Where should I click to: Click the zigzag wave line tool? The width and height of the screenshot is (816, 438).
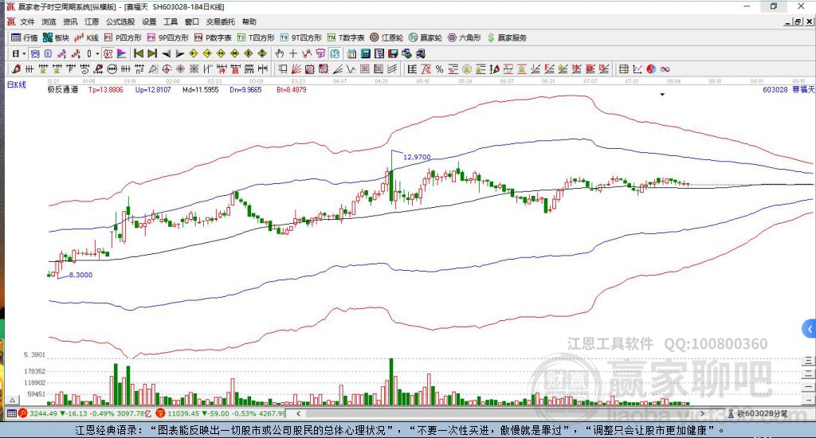[351, 68]
